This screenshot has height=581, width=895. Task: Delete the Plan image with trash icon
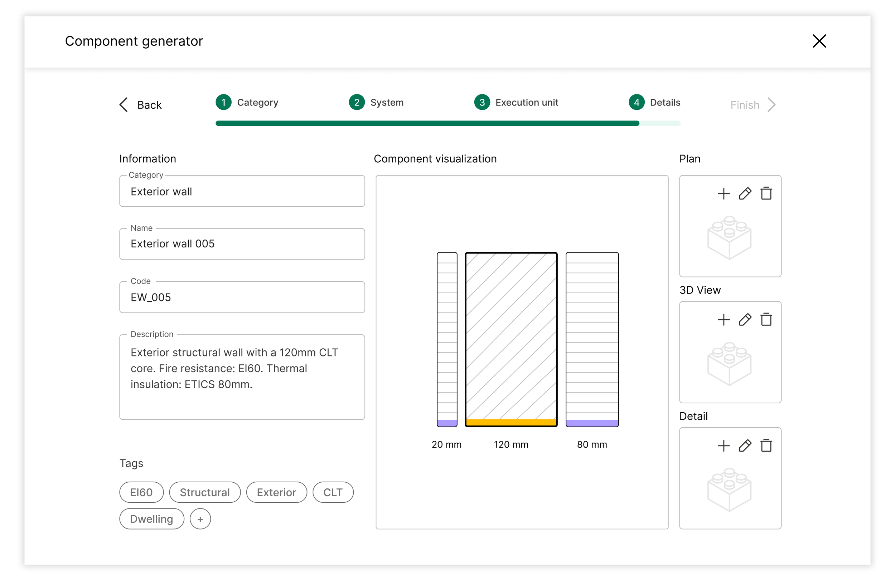click(x=766, y=194)
